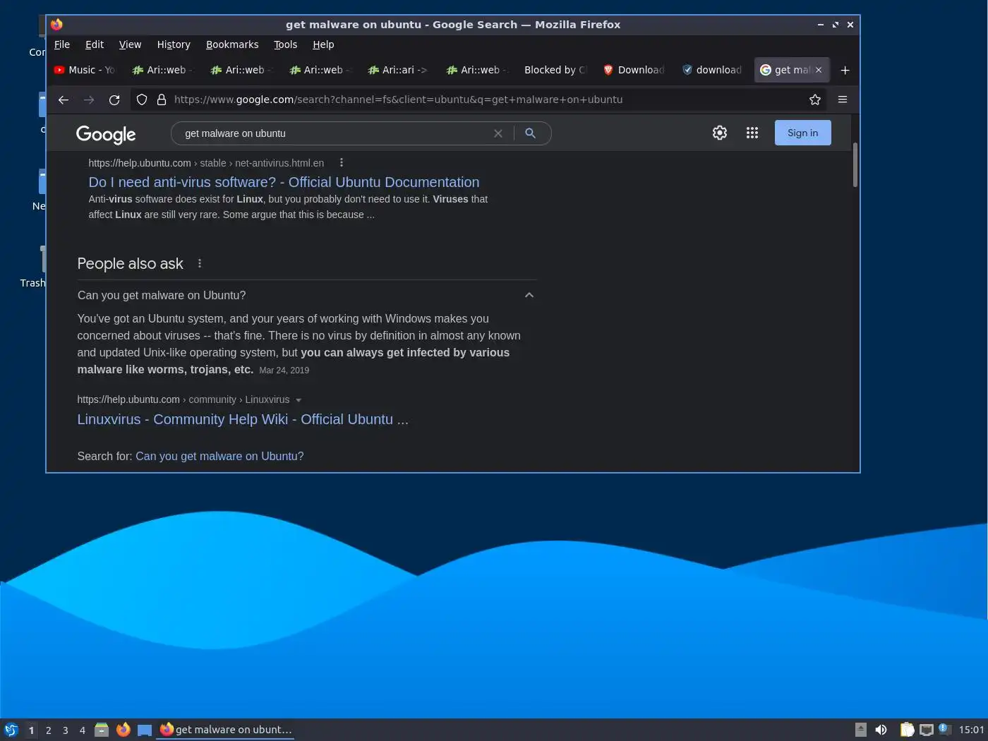Open the History menu
Viewport: 988px width, 741px height.
[174, 44]
